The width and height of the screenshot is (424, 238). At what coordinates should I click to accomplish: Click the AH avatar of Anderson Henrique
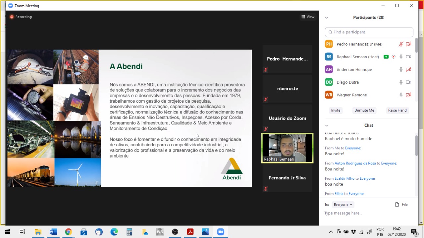[x=329, y=70]
